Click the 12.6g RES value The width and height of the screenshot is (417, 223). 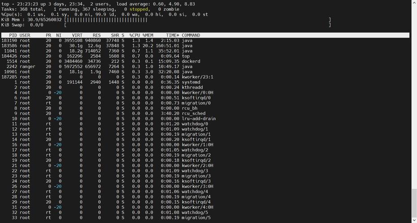(94, 46)
